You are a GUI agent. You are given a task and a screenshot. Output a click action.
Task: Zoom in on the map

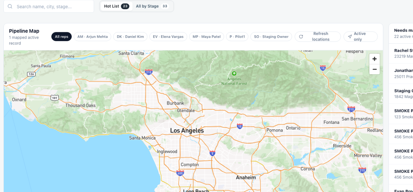[x=374, y=59]
